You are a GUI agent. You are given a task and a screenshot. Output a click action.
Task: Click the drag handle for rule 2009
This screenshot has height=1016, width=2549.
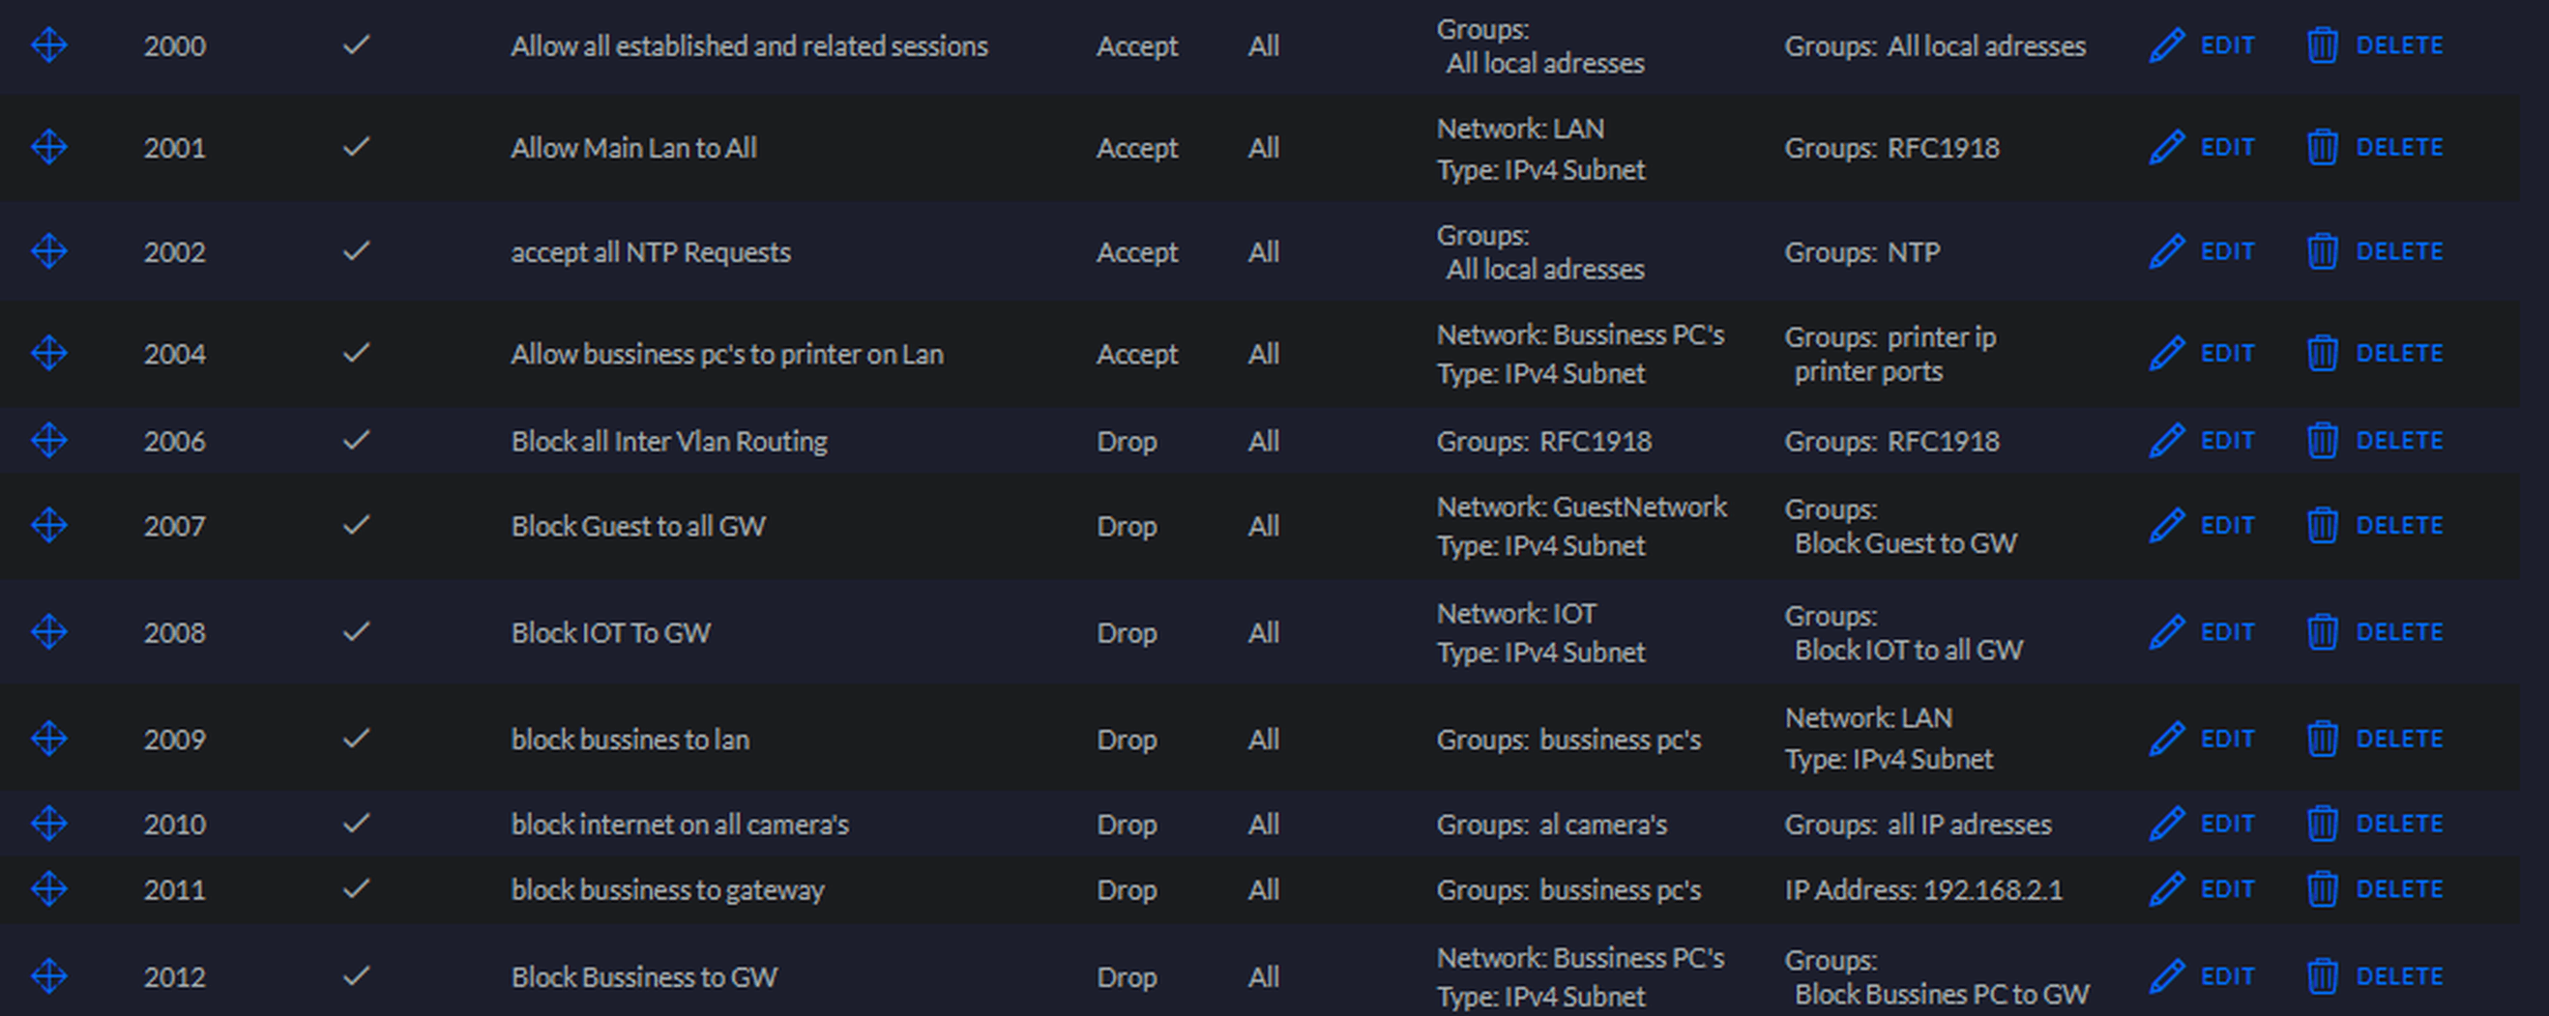click(48, 739)
